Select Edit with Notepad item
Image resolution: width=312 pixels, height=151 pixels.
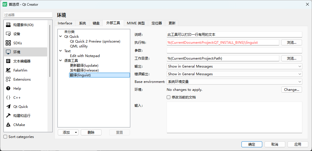pos(85,56)
